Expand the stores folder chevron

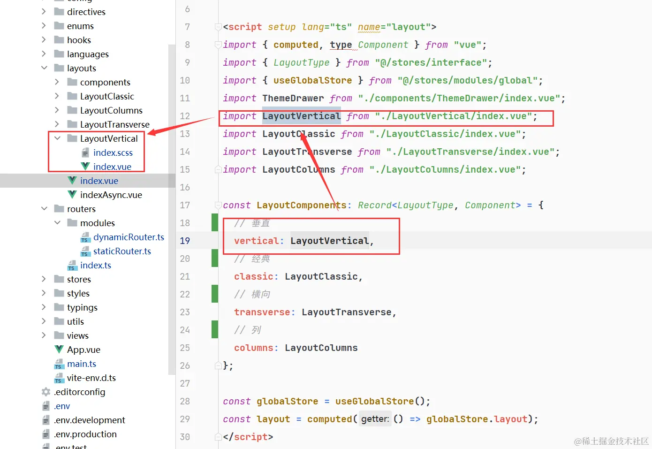[44, 279]
